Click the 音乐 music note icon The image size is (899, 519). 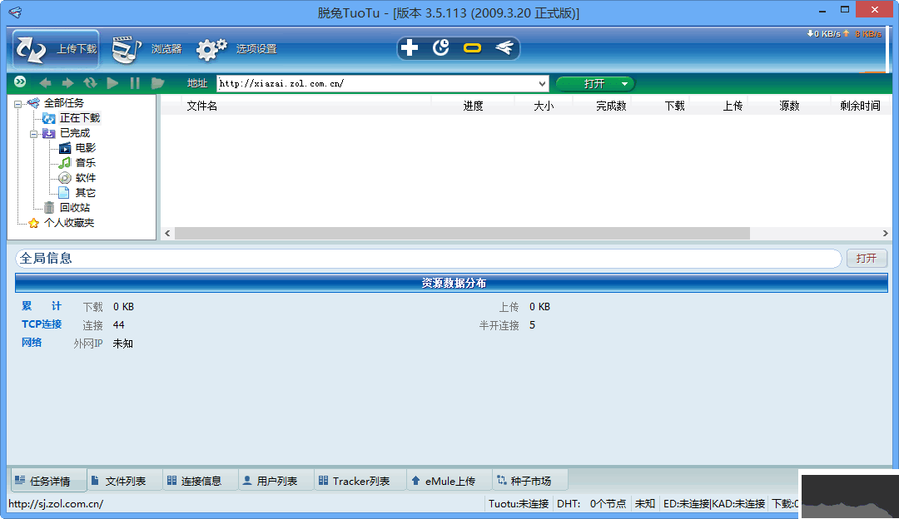pos(65,163)
